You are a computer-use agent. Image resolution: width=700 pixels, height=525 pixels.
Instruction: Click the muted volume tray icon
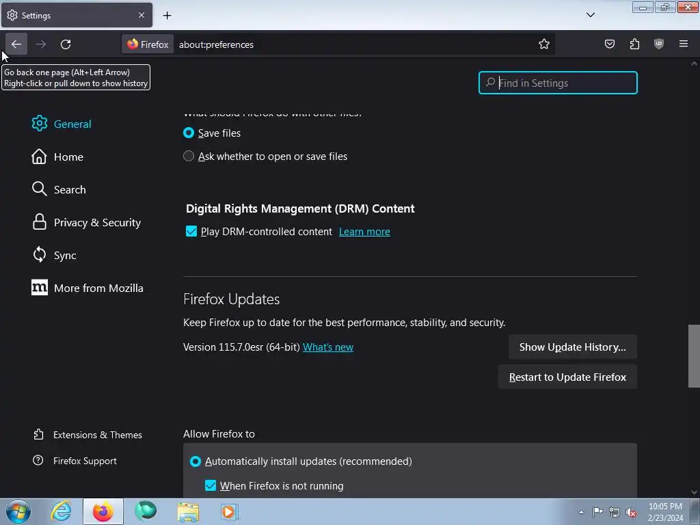coord(631,512)
